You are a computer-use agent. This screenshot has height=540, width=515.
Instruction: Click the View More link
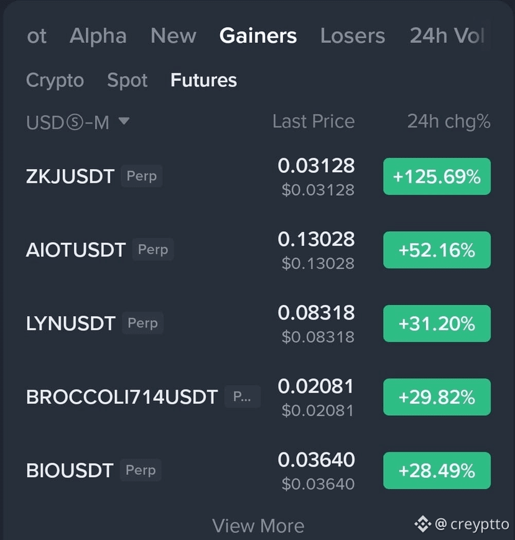click(x=258, y=526)
